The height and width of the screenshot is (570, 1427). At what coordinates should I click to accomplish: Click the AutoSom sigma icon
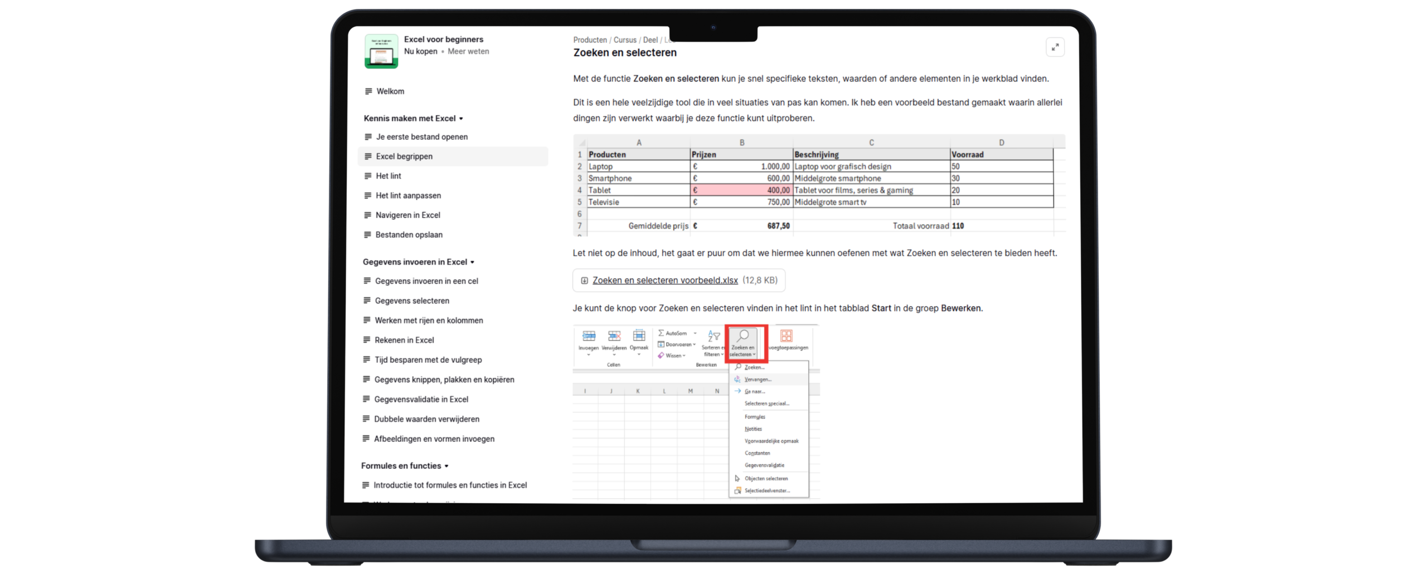click(x=661, y=332)
